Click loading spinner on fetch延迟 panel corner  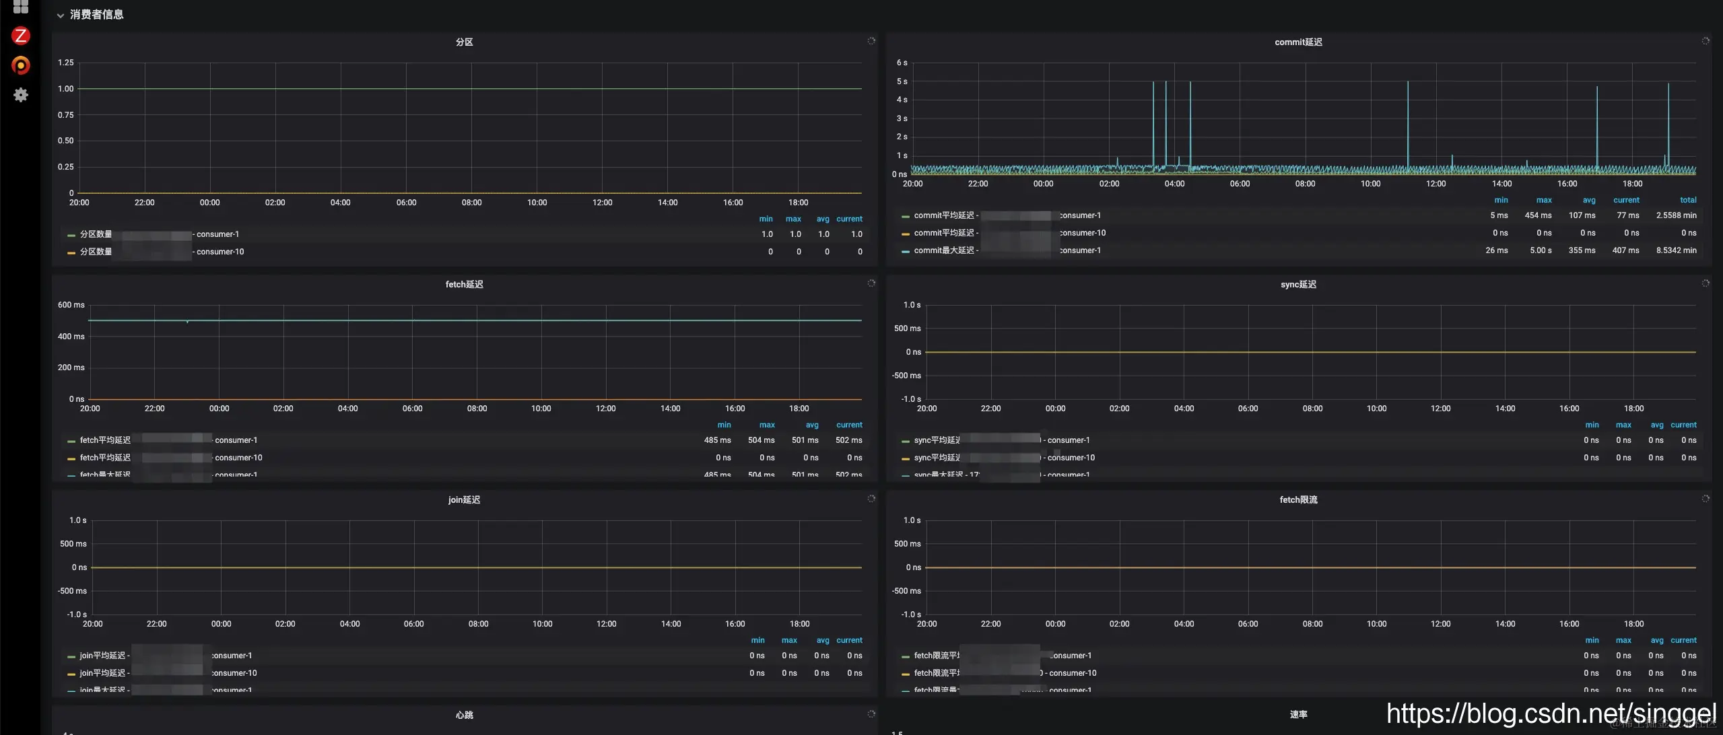pos(871,283)
